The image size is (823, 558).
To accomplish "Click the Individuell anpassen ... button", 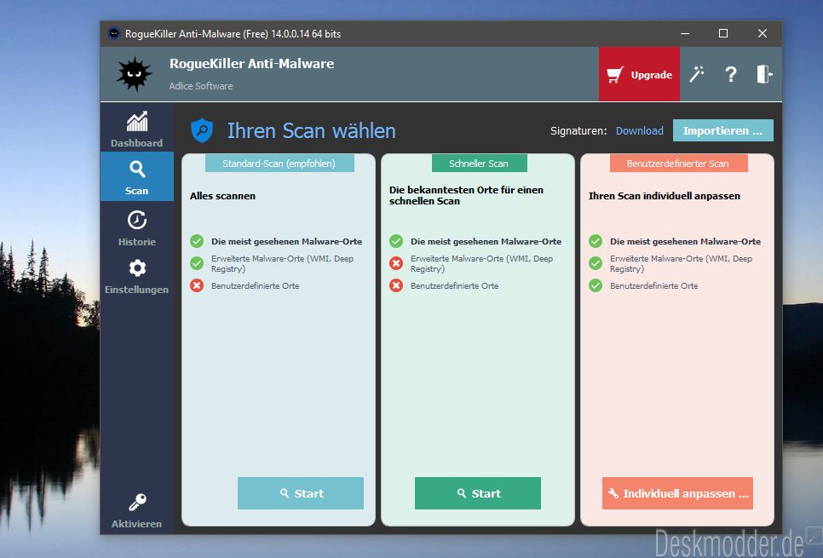I will click(x=677, y=493).
